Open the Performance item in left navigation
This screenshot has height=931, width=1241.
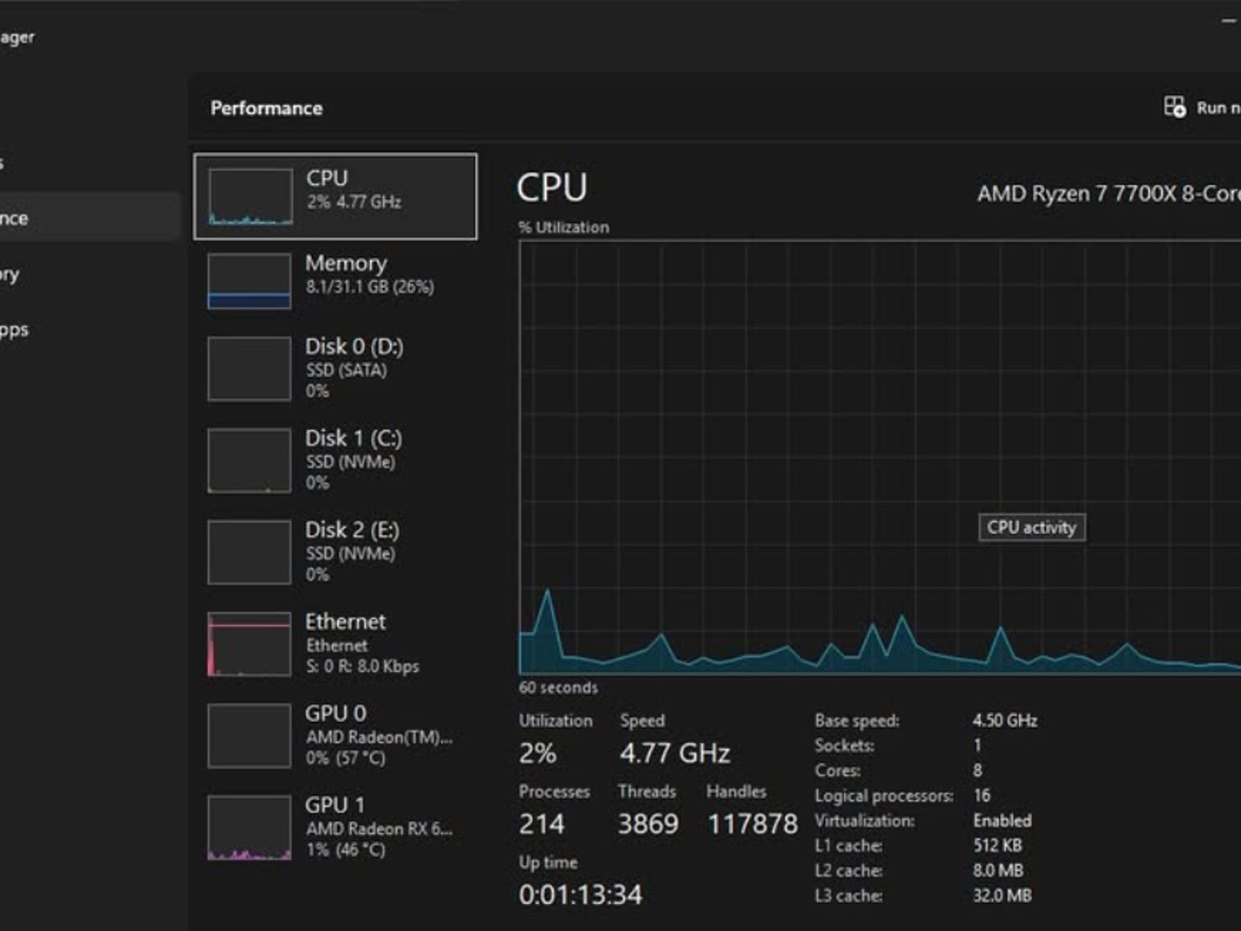[x=90, y=218]
